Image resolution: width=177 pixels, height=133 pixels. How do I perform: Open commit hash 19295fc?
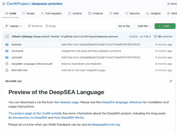(133, 37)
